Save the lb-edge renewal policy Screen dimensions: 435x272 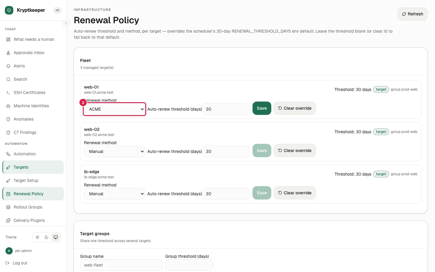(262, 193)
